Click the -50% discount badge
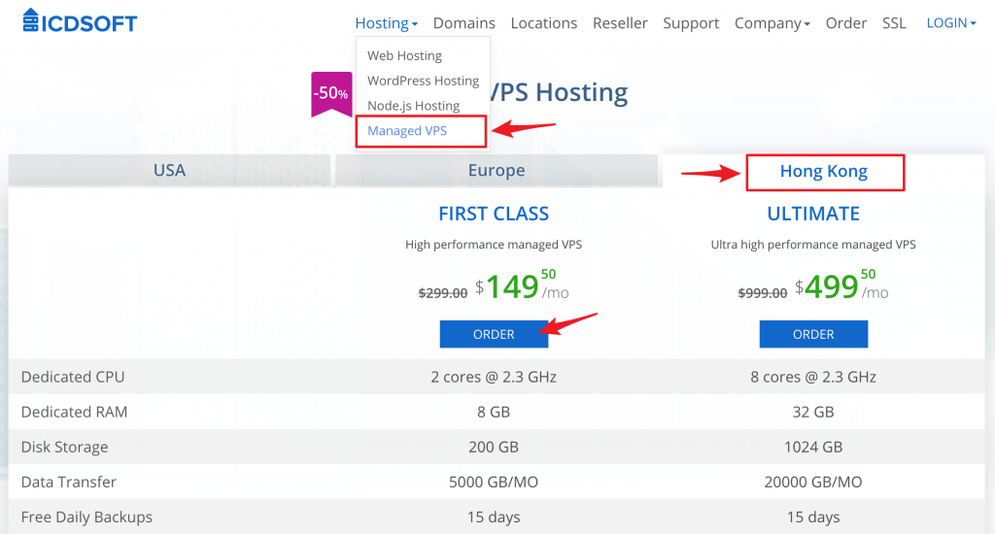The width and height of the screenshot is (995, 534). 331,94
